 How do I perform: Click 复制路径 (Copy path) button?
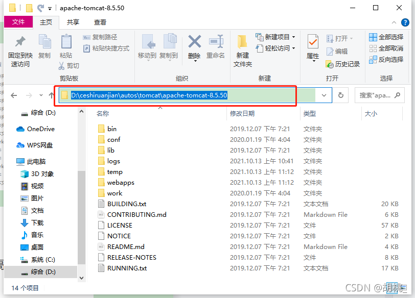[100, 37]
